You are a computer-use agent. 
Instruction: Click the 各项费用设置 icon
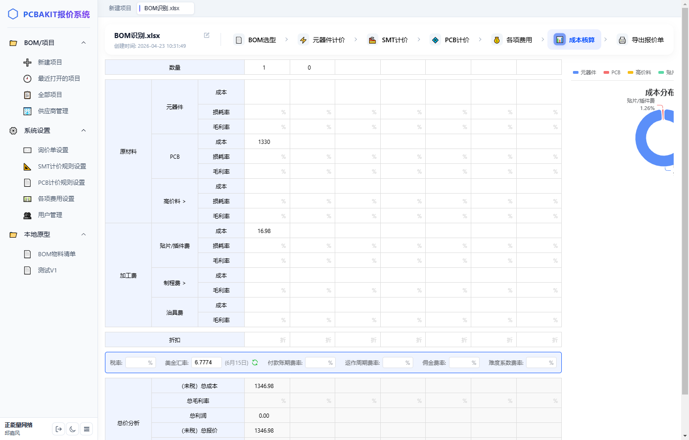click(27, 199)
